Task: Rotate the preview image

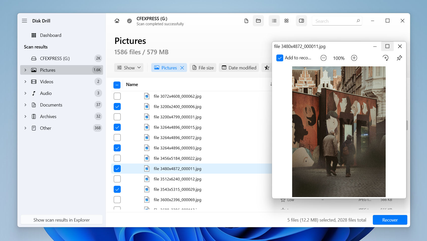Action: pyautogui.click(x=385, y=58)
